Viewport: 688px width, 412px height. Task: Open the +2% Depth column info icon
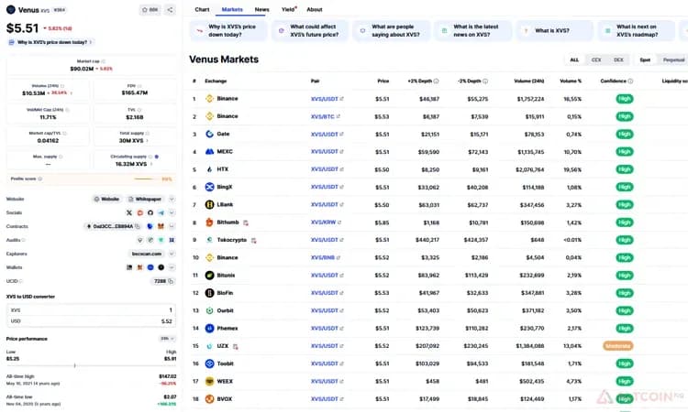tap(436, 81)
